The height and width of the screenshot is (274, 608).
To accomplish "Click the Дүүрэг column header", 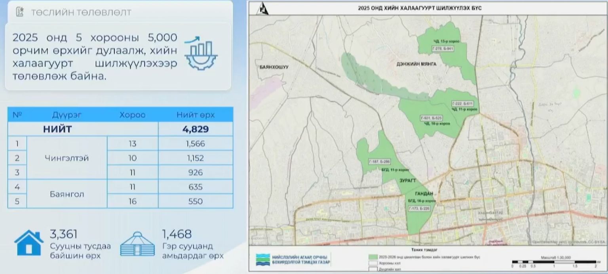I will click(x=66, y=115).
